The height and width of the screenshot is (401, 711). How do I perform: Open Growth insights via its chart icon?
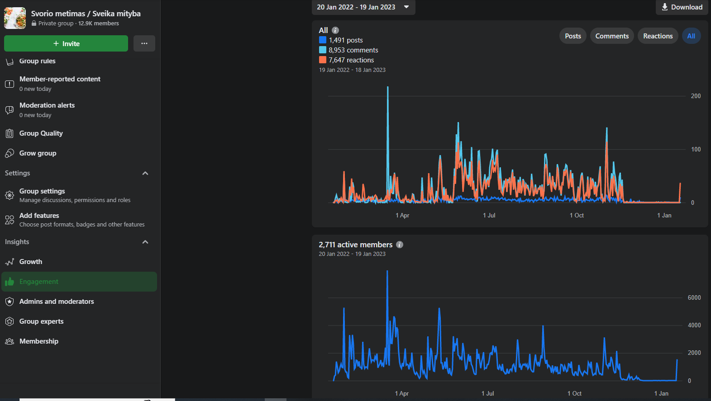[10, 262]
